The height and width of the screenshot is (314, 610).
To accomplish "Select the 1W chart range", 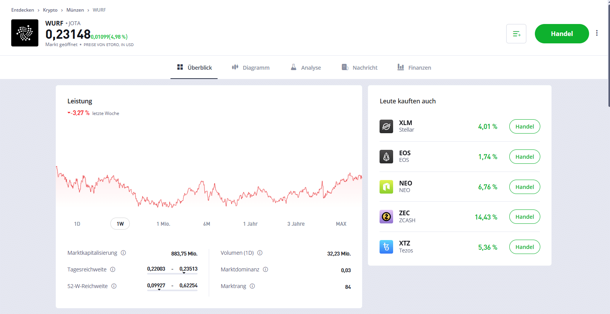I will click(x=120, y=224).
